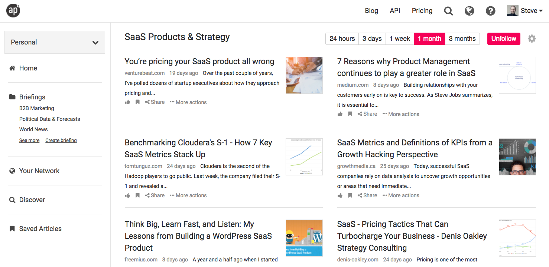Click the globe icon in top navigation

470,11
